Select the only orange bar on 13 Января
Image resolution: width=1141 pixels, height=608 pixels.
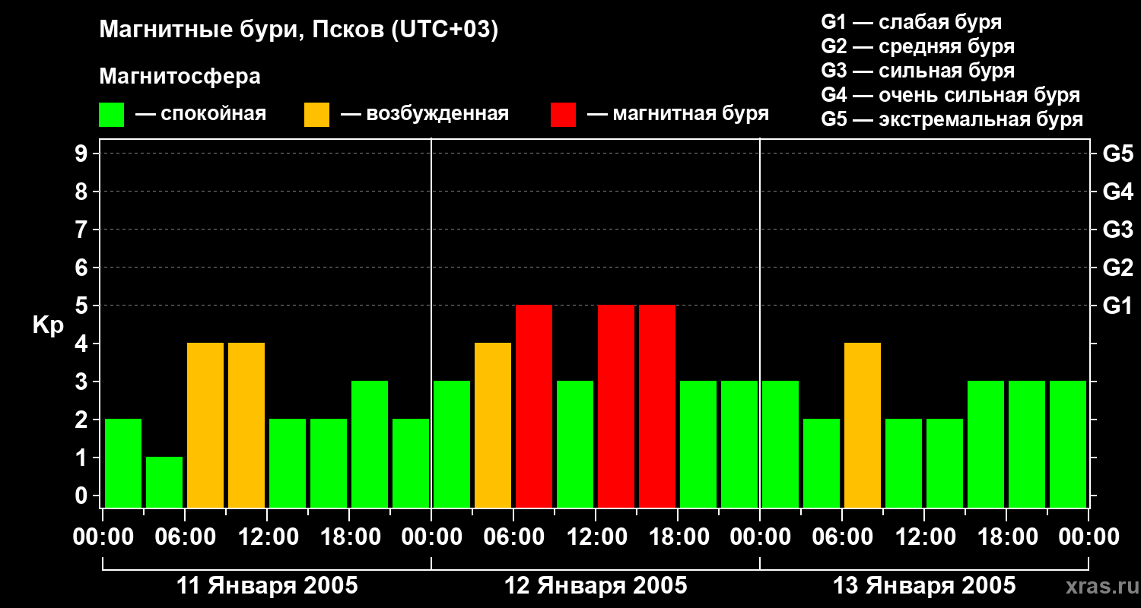[863, 425]
